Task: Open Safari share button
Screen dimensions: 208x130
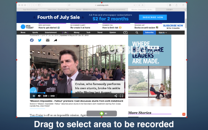Action: (x=176, y=5)
